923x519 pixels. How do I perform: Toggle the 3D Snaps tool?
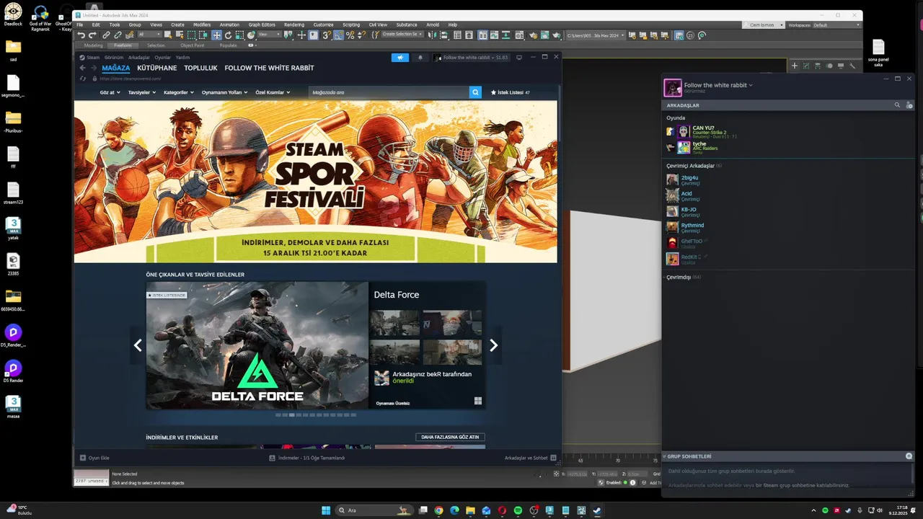click(x=327, y=35)
